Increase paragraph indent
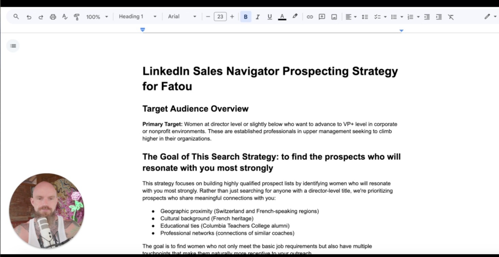This screenshot has height=257, width=499. 439,17
